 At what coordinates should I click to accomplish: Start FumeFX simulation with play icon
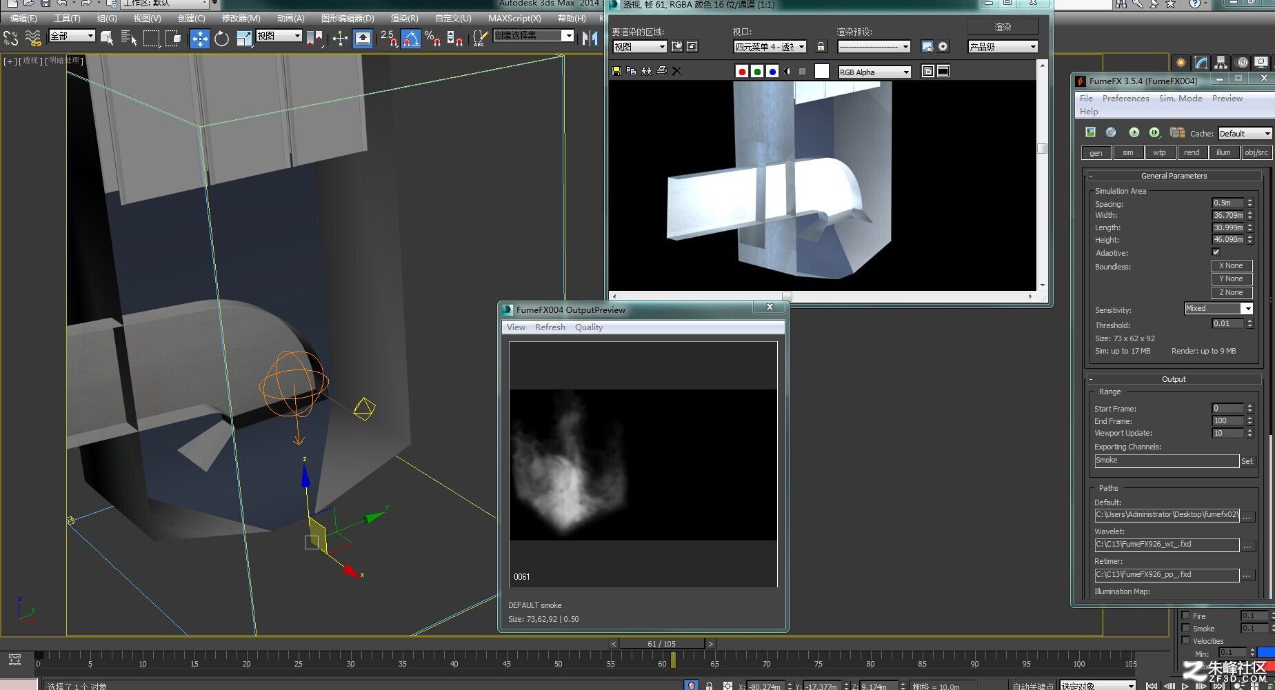point(1134,132)
